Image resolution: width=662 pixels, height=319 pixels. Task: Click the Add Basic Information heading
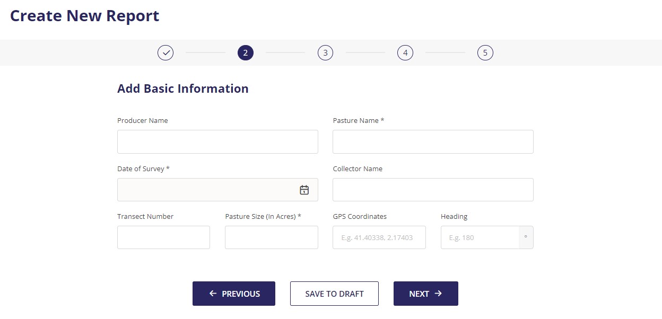tap(182, 88)
